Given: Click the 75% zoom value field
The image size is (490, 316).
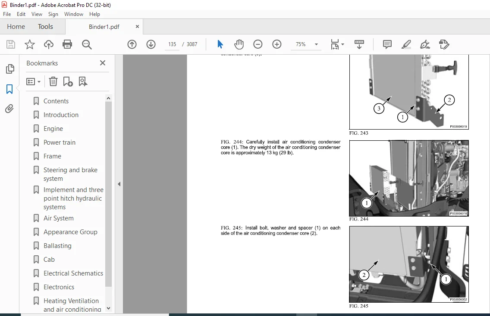Looking at the screenshot, I should pos(301,44).
